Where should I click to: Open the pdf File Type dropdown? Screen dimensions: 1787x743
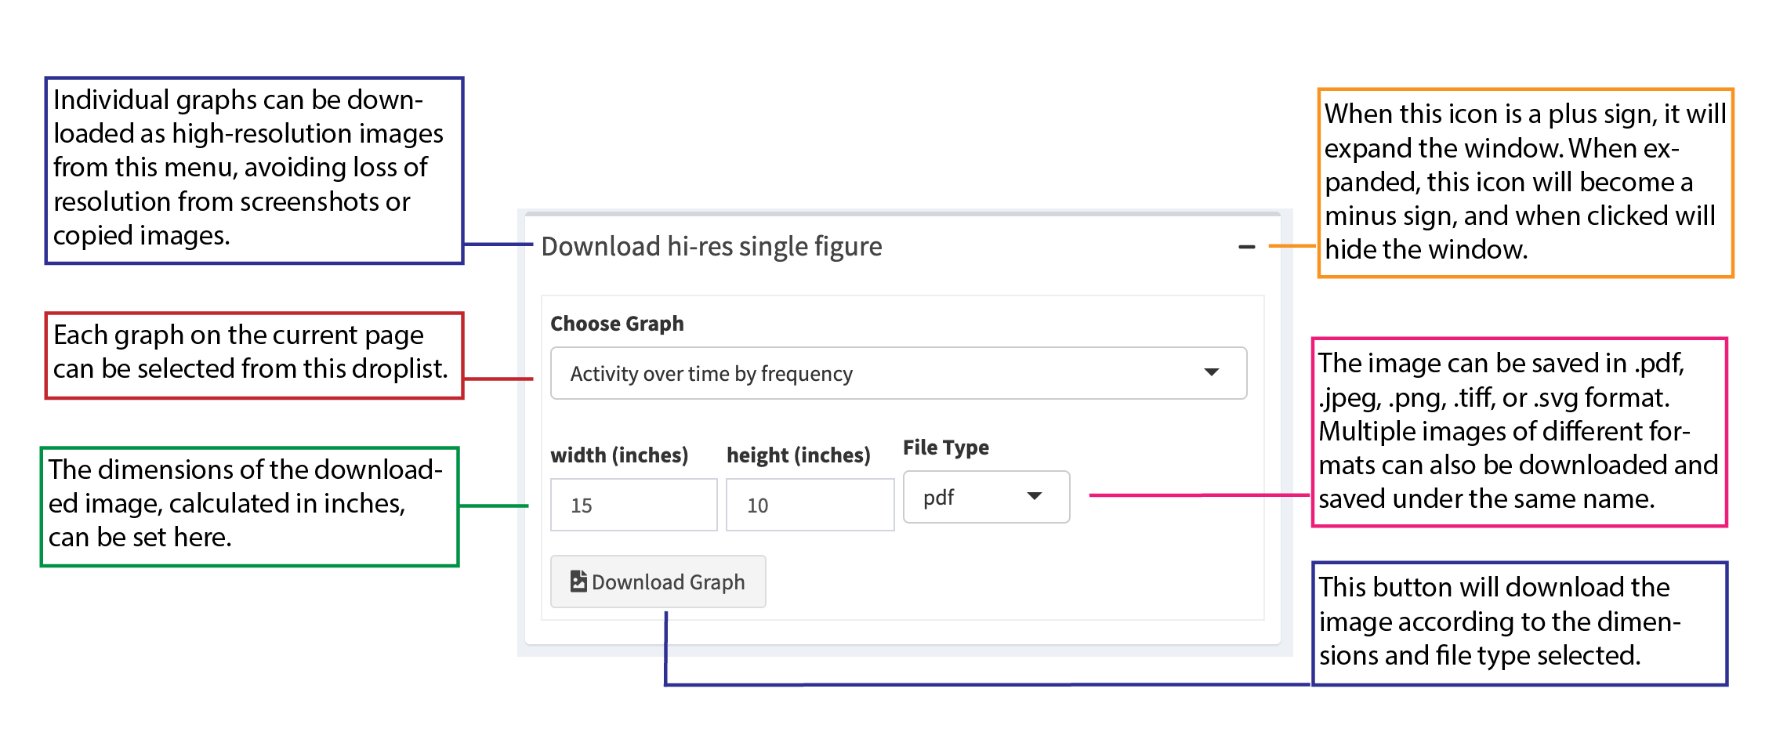point(985,497)
